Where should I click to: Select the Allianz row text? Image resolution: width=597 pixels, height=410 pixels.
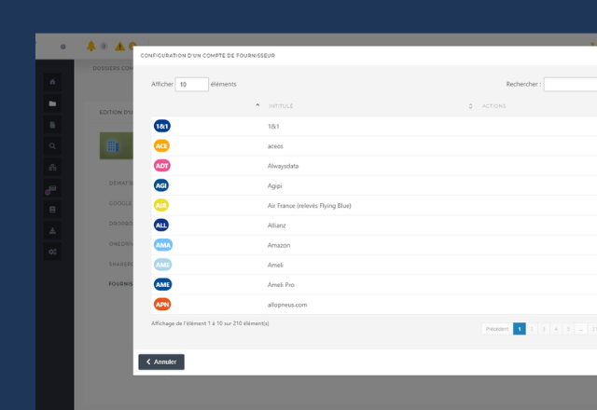click(276, 225)
